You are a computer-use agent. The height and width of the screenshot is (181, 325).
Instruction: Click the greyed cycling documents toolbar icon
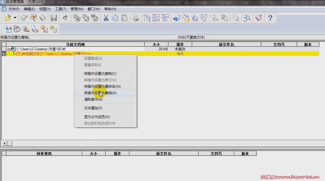42,18
